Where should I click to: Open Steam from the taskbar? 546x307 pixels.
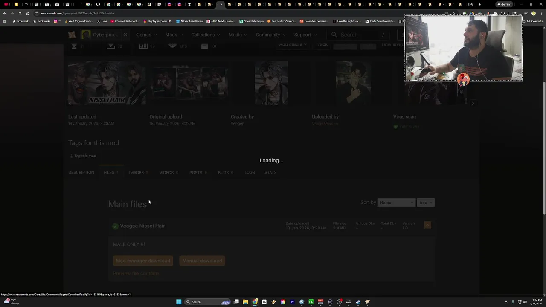coord(358,302)
